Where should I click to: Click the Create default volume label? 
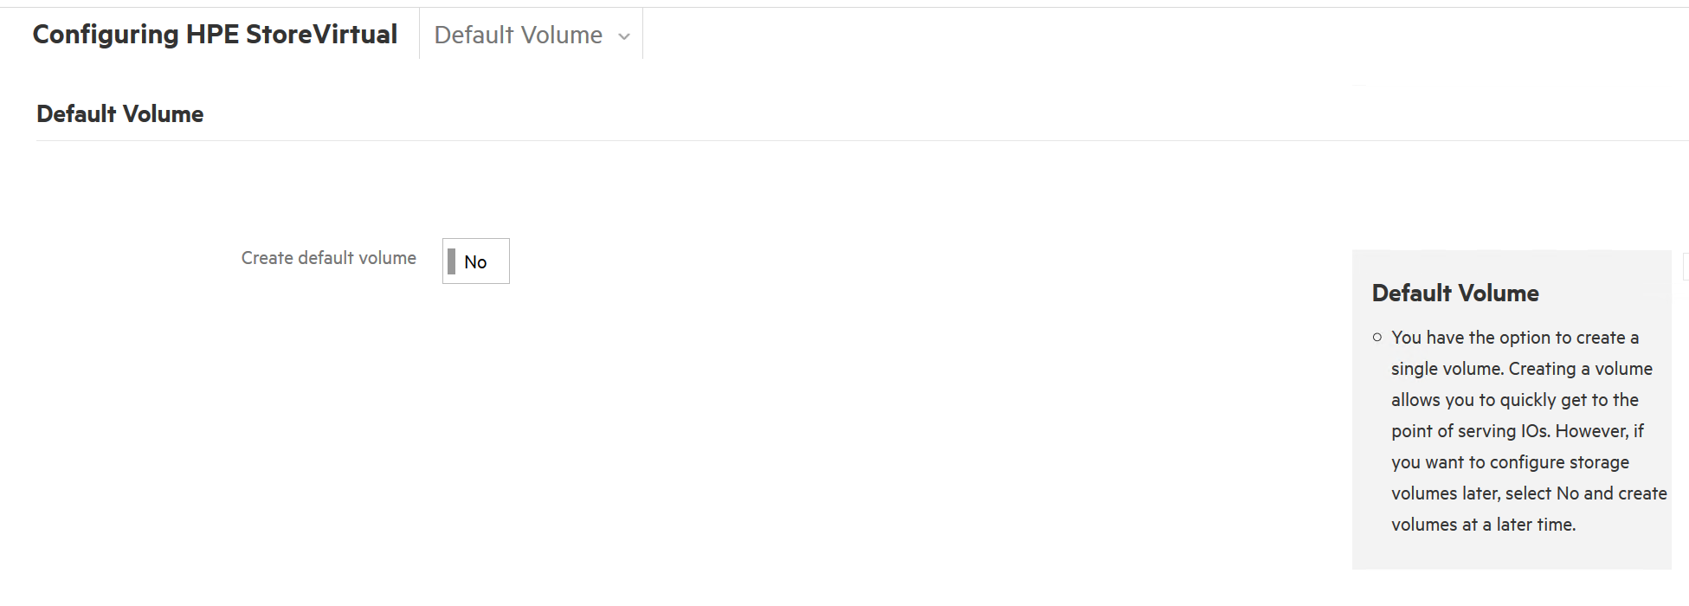328,258
